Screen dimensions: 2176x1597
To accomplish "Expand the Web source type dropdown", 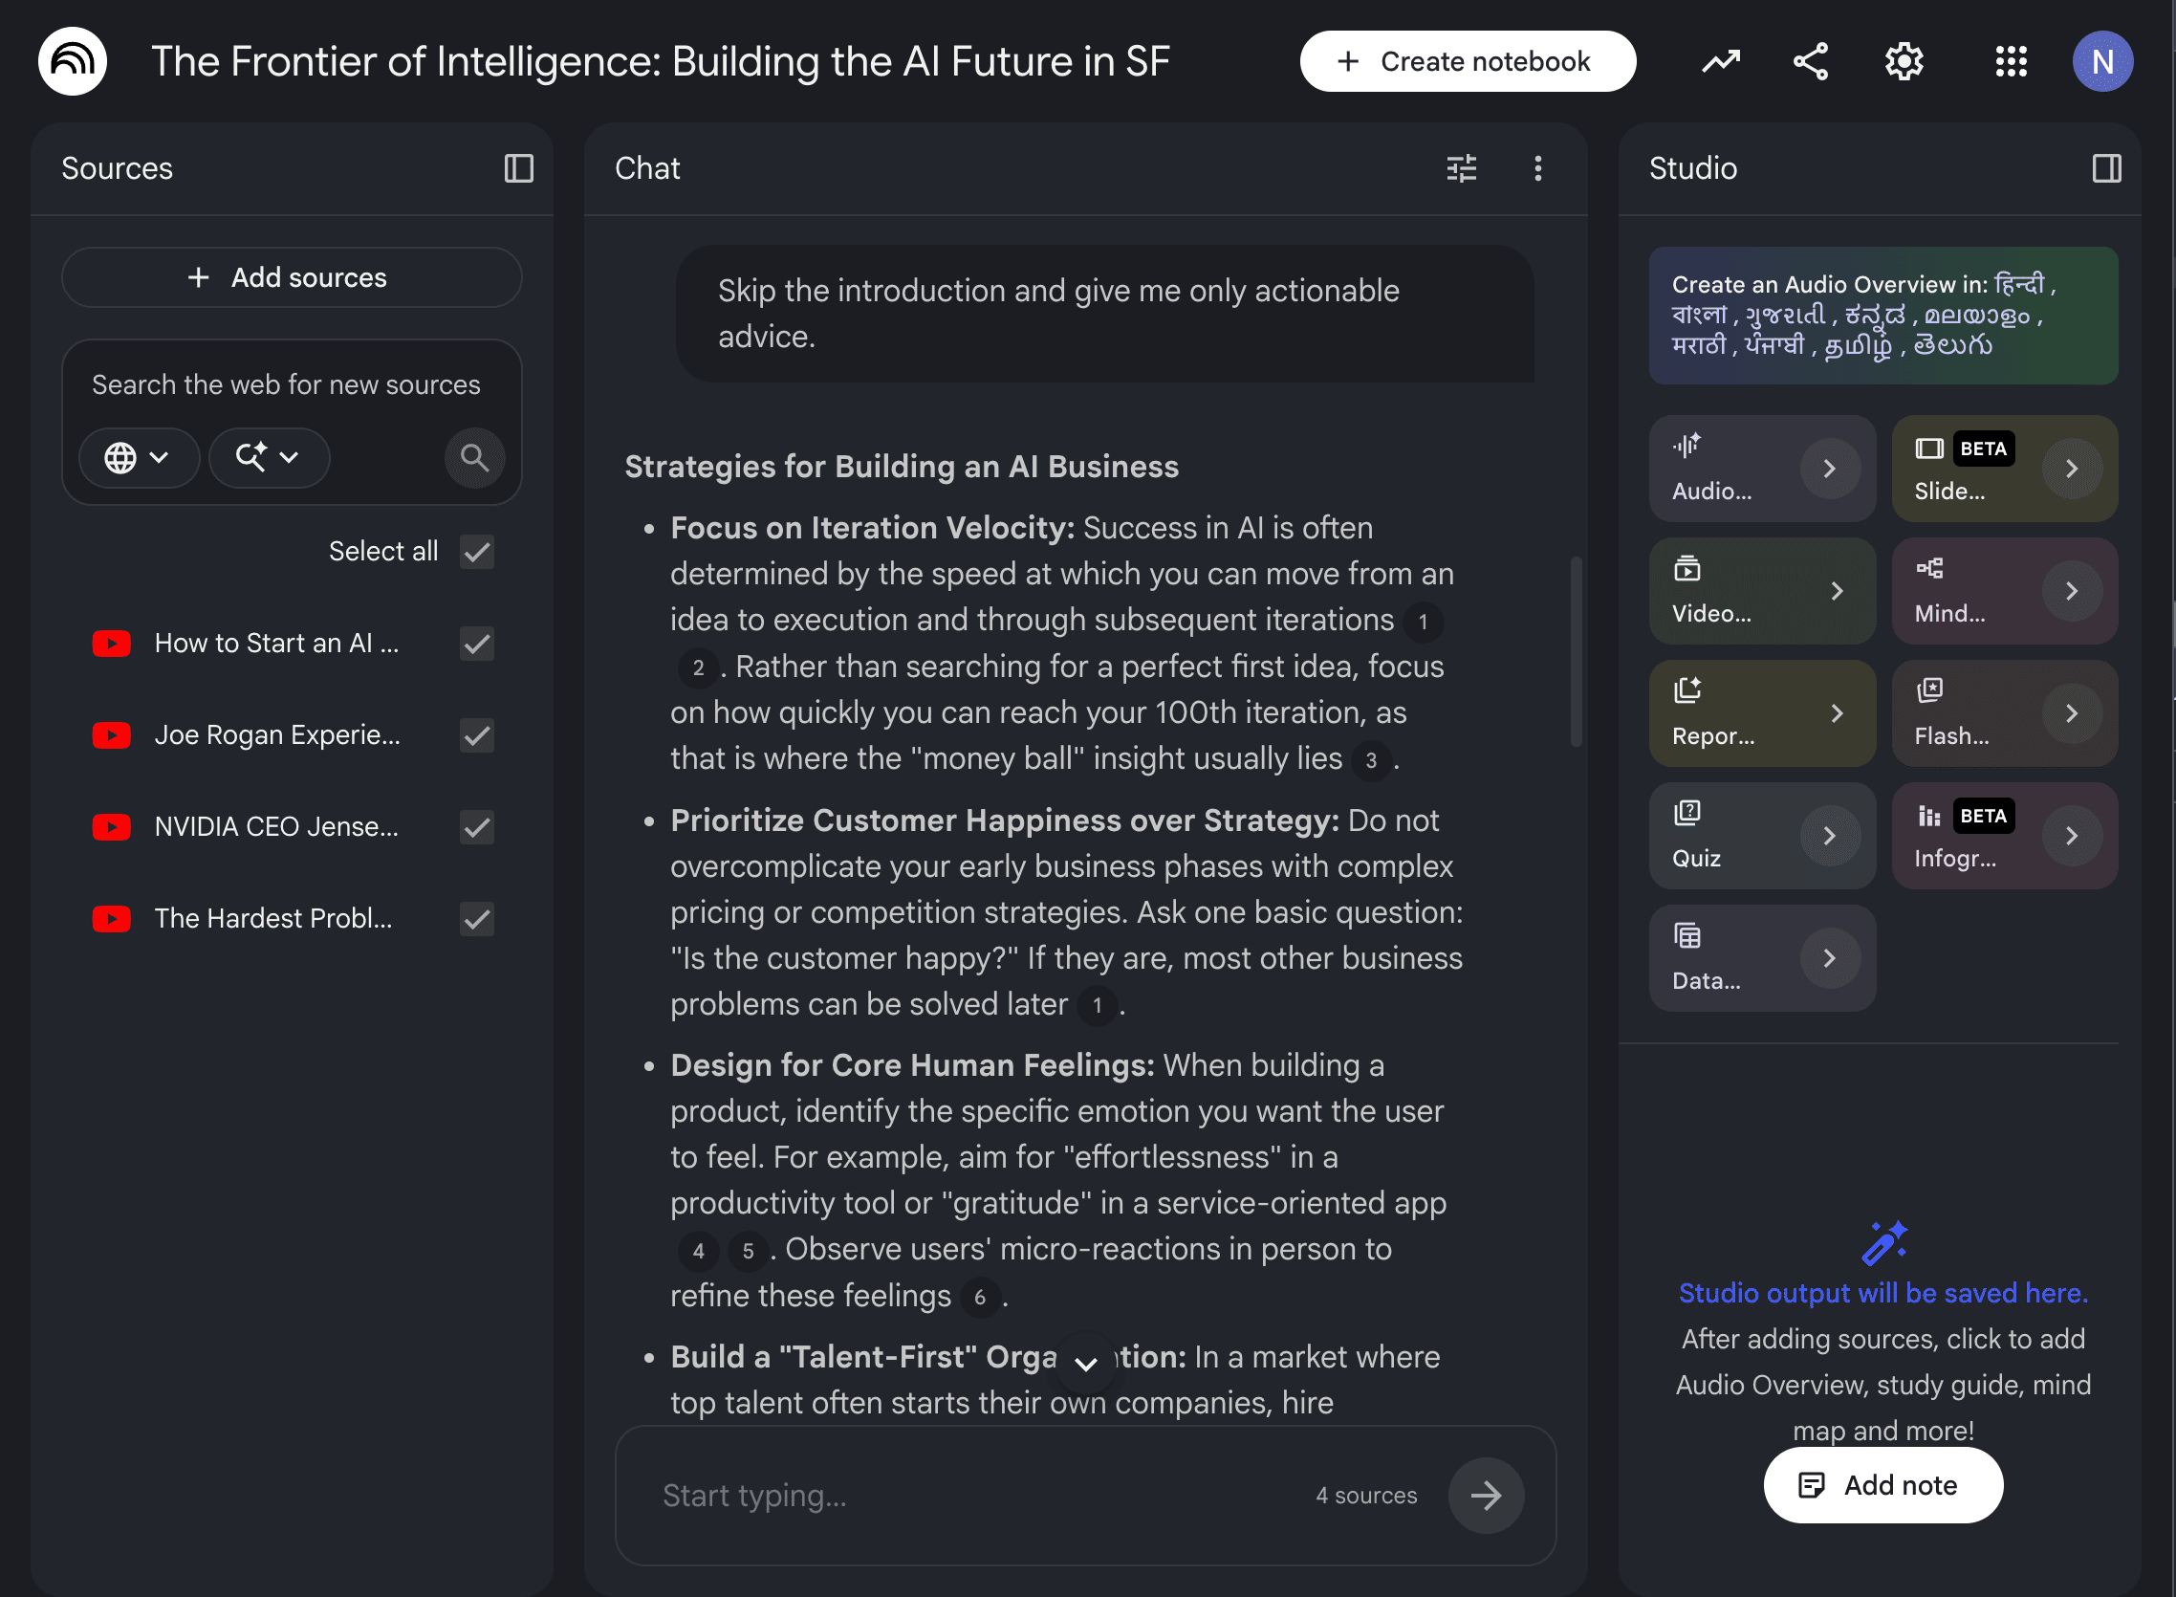I will coord(139,457).
